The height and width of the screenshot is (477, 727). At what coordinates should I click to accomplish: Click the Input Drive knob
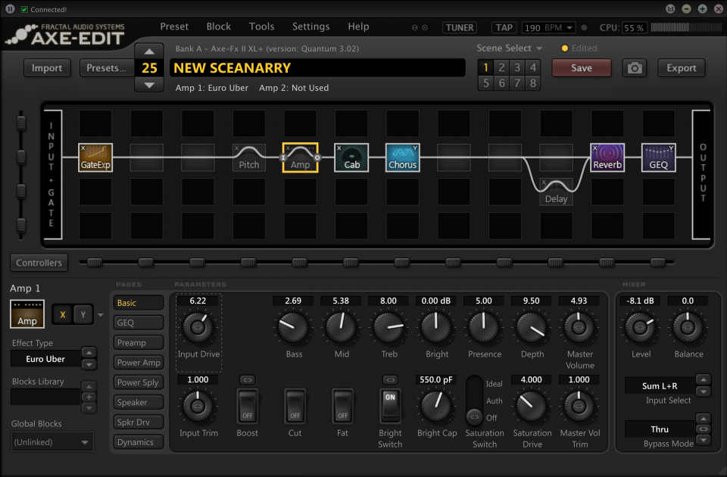click(198, 327)
